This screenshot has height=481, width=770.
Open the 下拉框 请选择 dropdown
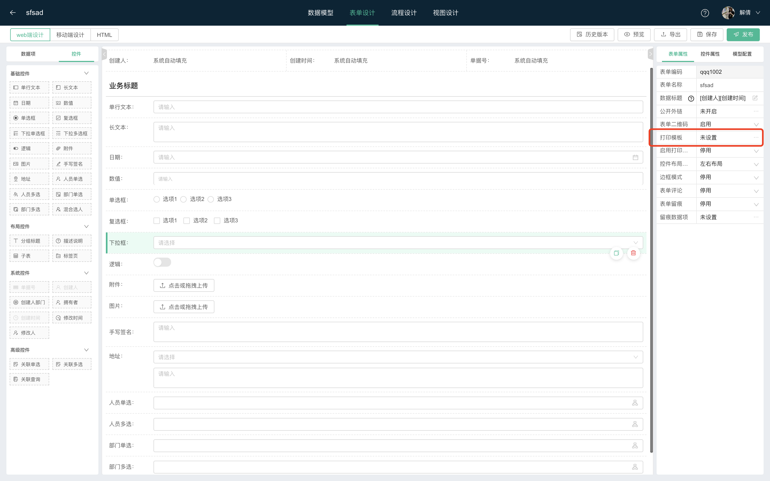click(398, 243)
